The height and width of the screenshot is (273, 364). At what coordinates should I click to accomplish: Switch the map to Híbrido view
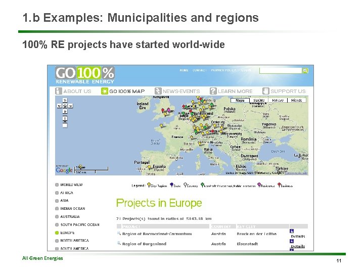297,100
